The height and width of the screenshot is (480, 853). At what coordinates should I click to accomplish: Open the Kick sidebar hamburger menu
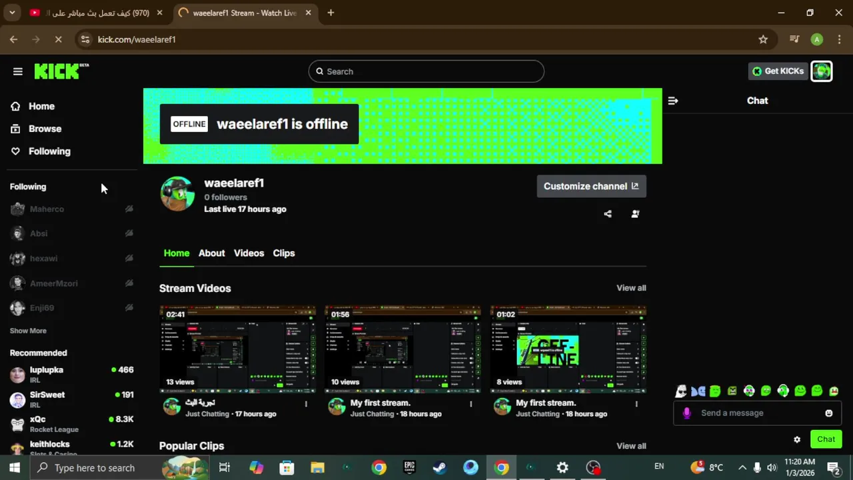[x=18, y=71]
